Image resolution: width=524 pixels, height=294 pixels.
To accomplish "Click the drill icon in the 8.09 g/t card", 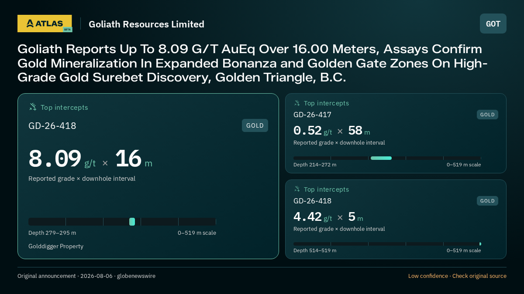I will [33, 107].
